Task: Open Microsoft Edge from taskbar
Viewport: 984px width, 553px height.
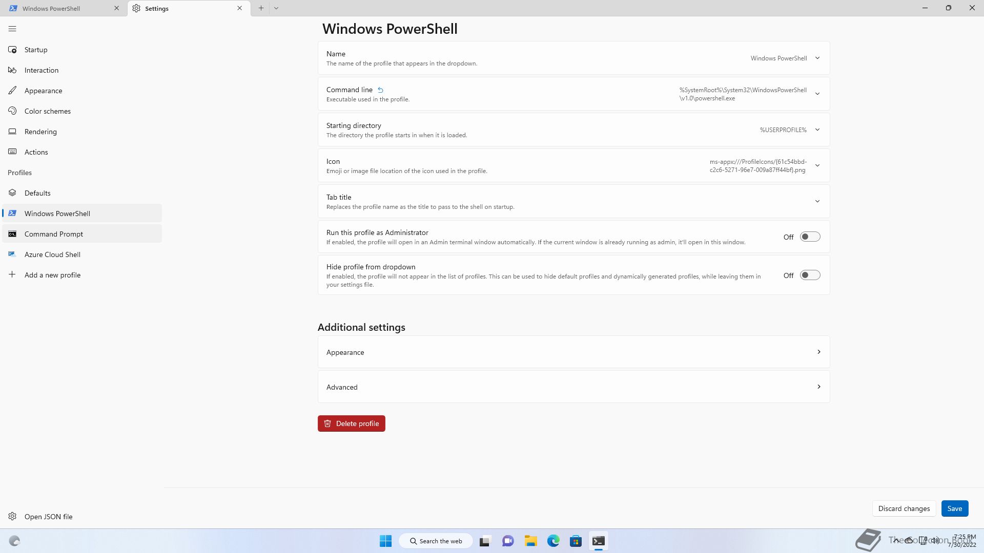Action: click(x=553, y=541)
